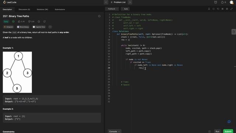Click the 'while len(stack) != 0:' line
The height and width of the screenshot is (133, 236).
coord(133,45)
